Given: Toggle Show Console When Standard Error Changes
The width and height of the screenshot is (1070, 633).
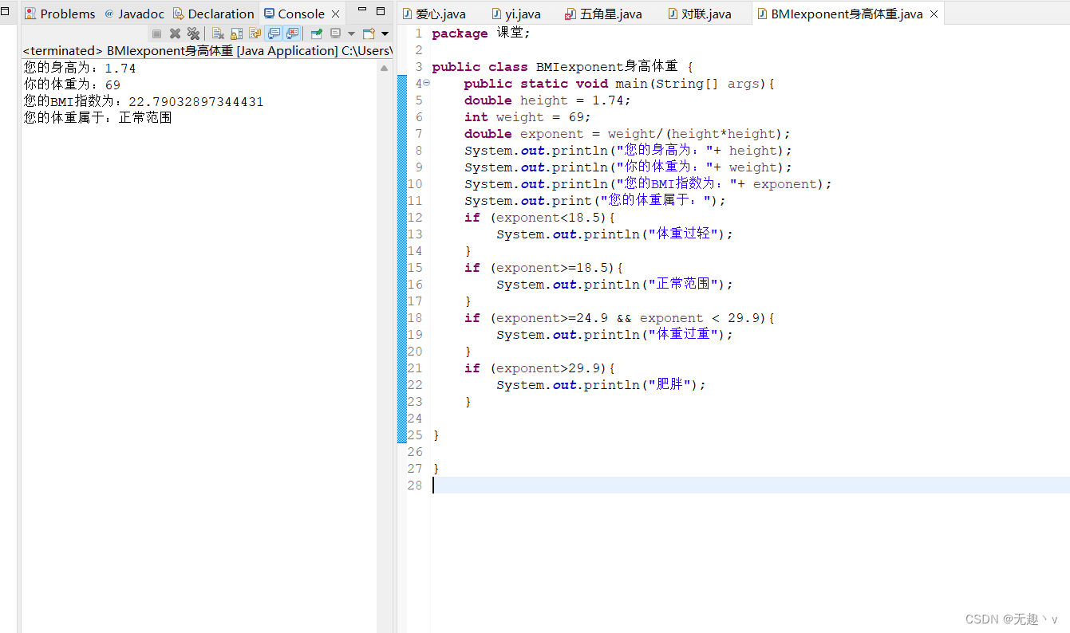Looking at the screenshot, I should [293, 33].
